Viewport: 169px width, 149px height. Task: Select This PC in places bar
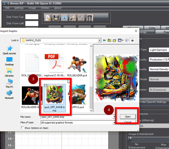coord(9,84)
